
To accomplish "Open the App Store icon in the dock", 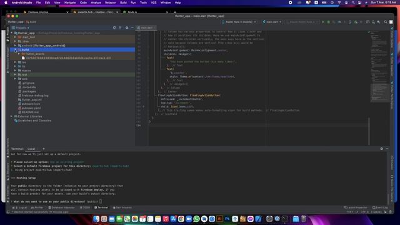I will 173,219.
